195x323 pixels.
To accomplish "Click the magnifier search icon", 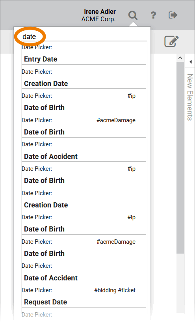I will pyautogui.click(x=133, y=15).
